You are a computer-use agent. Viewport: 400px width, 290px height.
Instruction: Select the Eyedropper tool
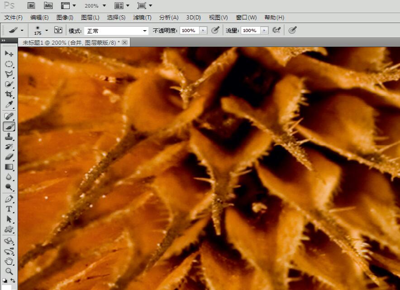9,104
